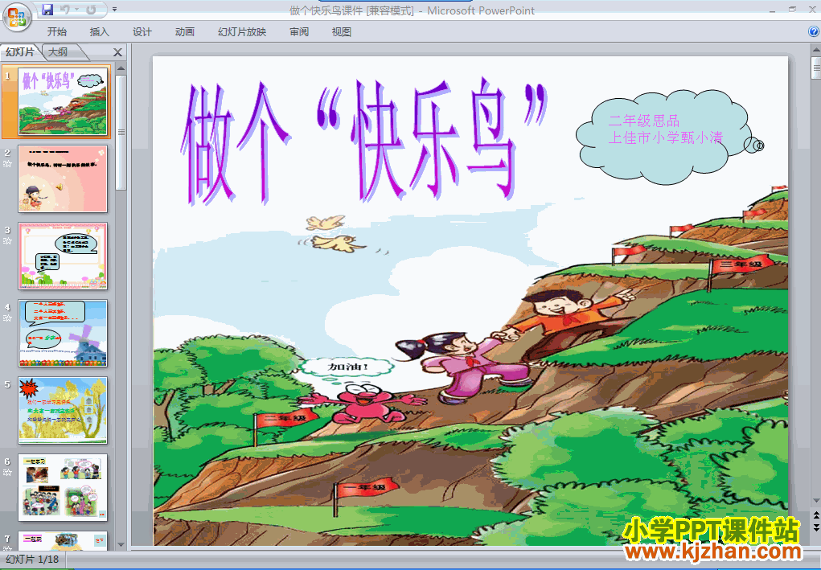The image size is (821, 570).
Task: Click main slide scrollbar down arrow
Action: tap(815, 500)
